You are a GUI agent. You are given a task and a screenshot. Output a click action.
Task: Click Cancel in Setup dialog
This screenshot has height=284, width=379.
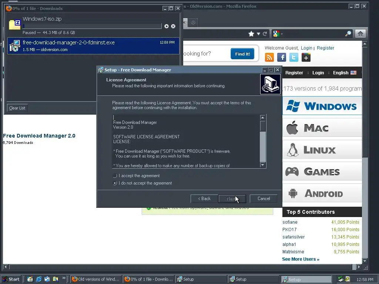(x=264, y=199)
